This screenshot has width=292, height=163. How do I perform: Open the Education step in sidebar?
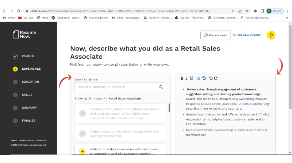tap(30, 82)
